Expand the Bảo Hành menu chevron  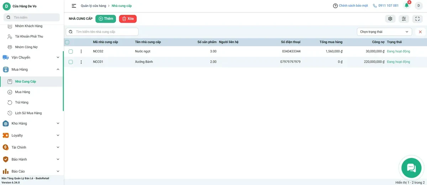[x=58, y=159]
